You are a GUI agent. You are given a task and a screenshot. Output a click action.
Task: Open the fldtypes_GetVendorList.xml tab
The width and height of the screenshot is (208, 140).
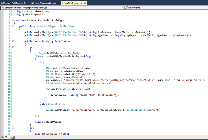pos(44,3)
